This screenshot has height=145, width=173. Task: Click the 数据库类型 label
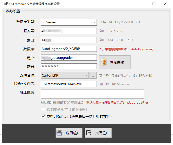coord(26,22)
